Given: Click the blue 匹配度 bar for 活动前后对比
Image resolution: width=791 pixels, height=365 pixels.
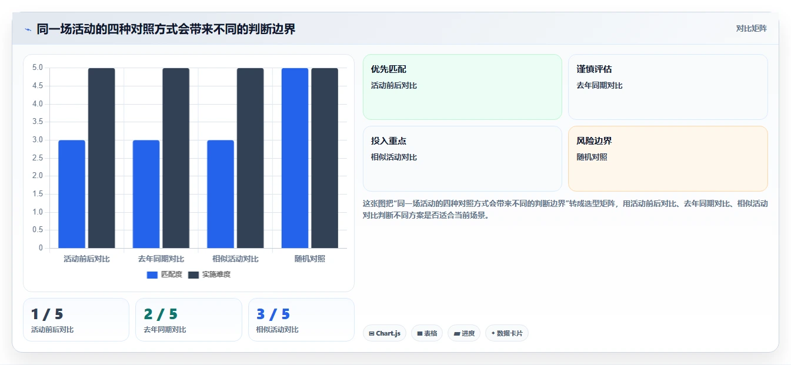Looking at the screenshot, I should pos(72,194).
